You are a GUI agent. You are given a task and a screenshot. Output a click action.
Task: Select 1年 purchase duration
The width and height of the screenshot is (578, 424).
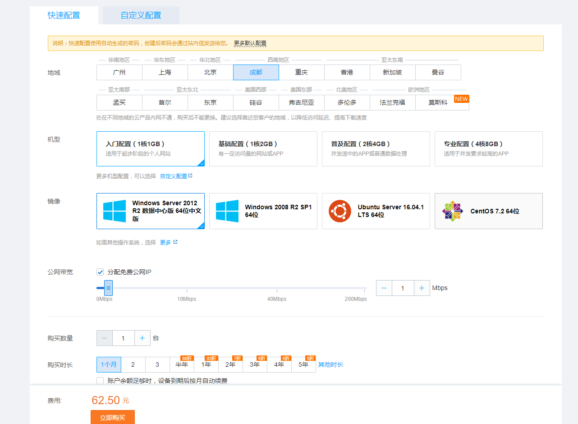[206, 364]
